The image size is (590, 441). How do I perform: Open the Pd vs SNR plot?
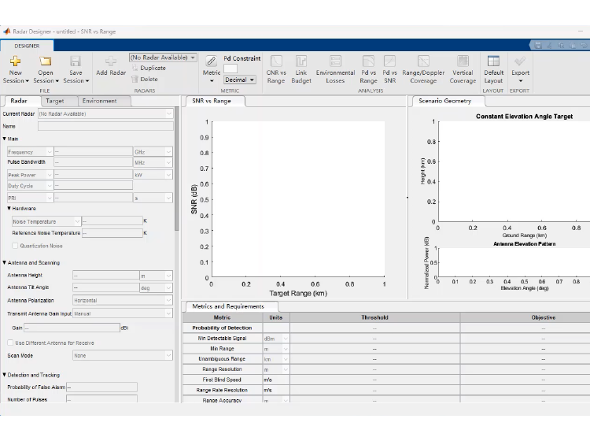[x=390, y=69]
